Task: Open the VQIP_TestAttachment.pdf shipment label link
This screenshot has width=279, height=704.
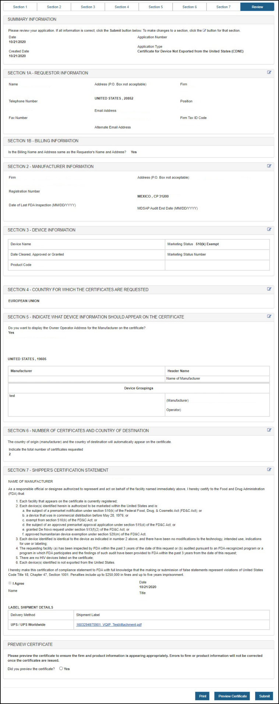Action: tap(109, 624)
